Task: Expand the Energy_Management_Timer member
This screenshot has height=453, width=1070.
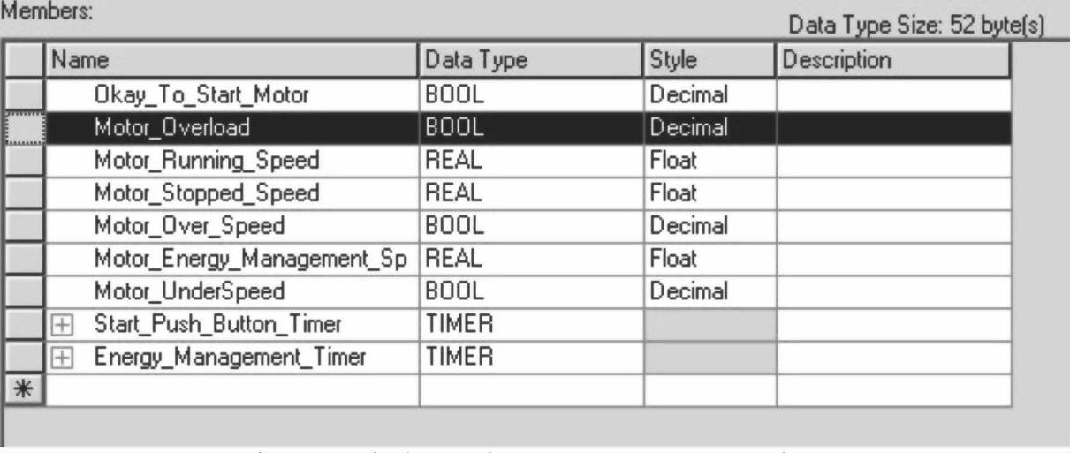Action: (57, 358)
